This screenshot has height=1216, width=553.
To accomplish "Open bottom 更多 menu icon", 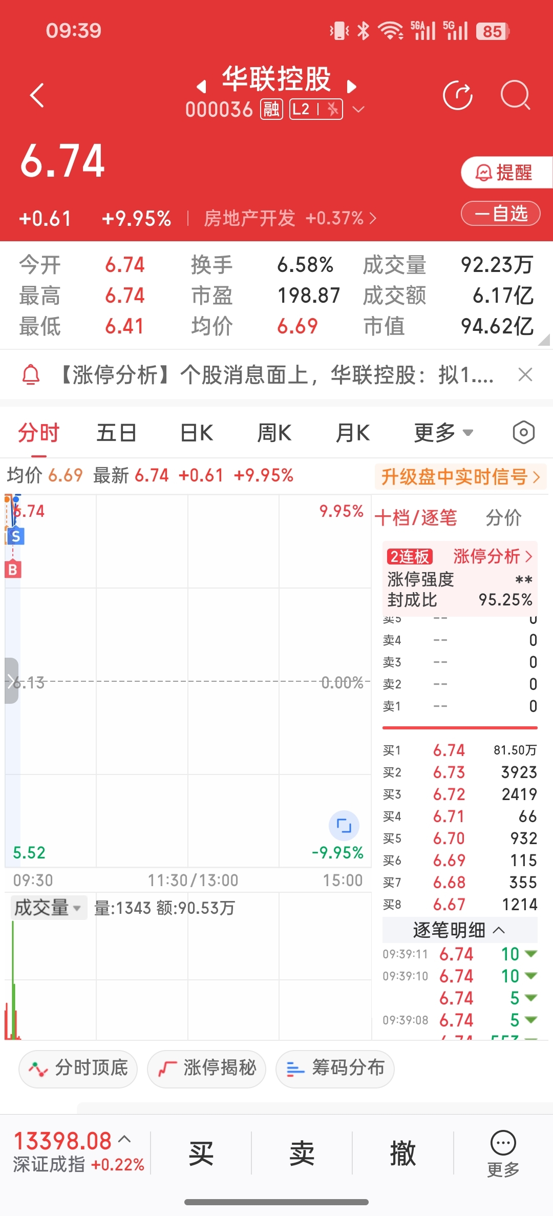I will [x=503, y=1154].
